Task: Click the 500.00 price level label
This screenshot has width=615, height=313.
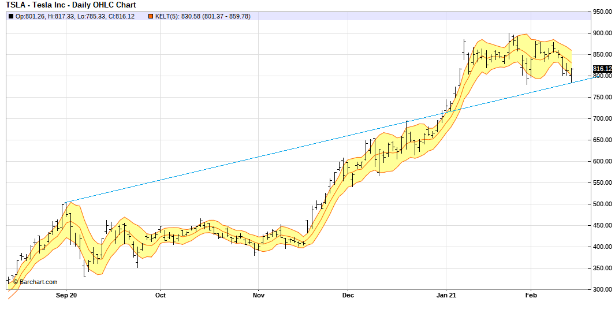Action: point(603,204)
